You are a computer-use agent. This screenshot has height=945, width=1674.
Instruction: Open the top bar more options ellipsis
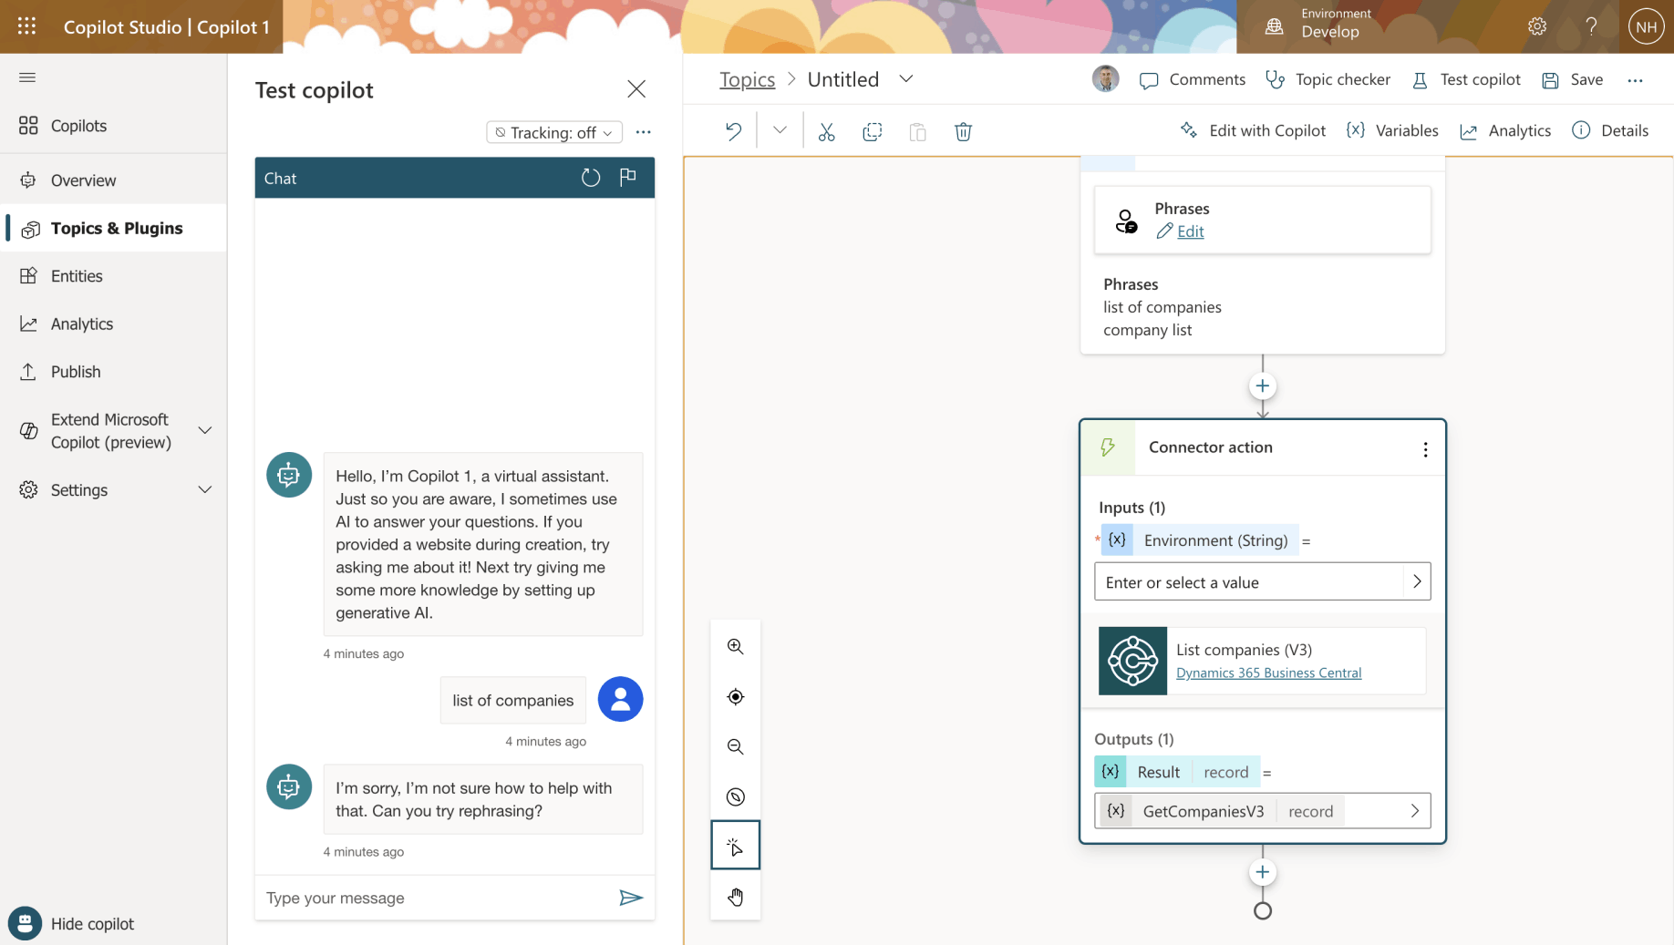coord(1635,80)
